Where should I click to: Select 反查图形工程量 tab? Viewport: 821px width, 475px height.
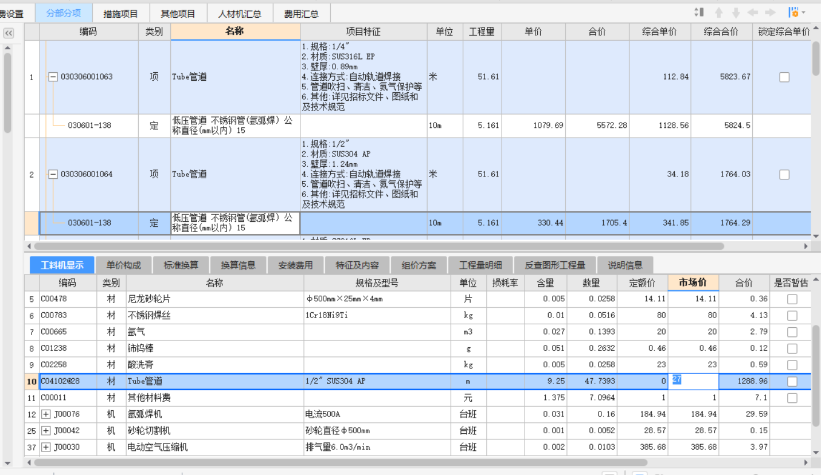554,265
